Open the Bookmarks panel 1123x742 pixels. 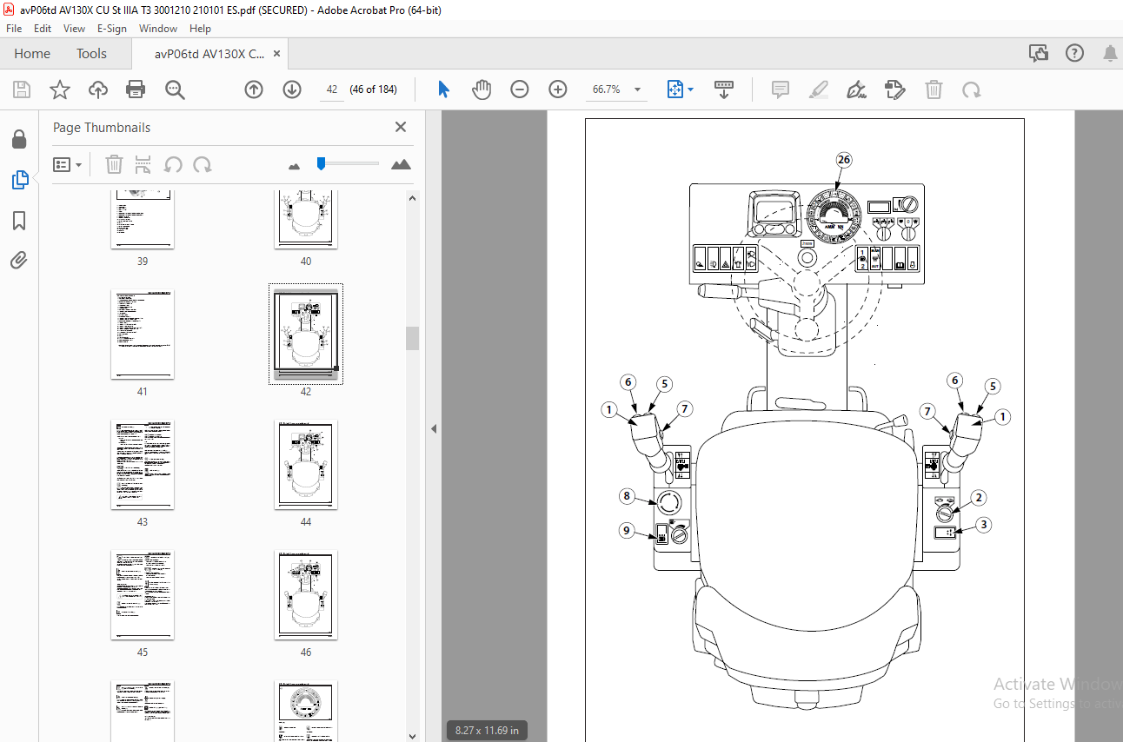click(x=19, y=221)
